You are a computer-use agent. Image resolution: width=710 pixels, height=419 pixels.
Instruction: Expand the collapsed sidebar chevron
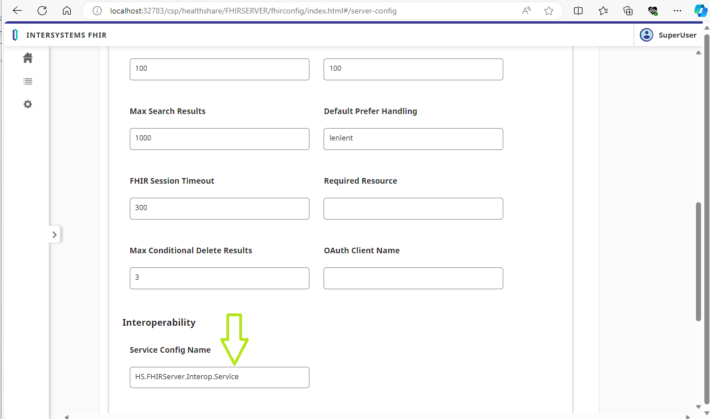[54, 235]
